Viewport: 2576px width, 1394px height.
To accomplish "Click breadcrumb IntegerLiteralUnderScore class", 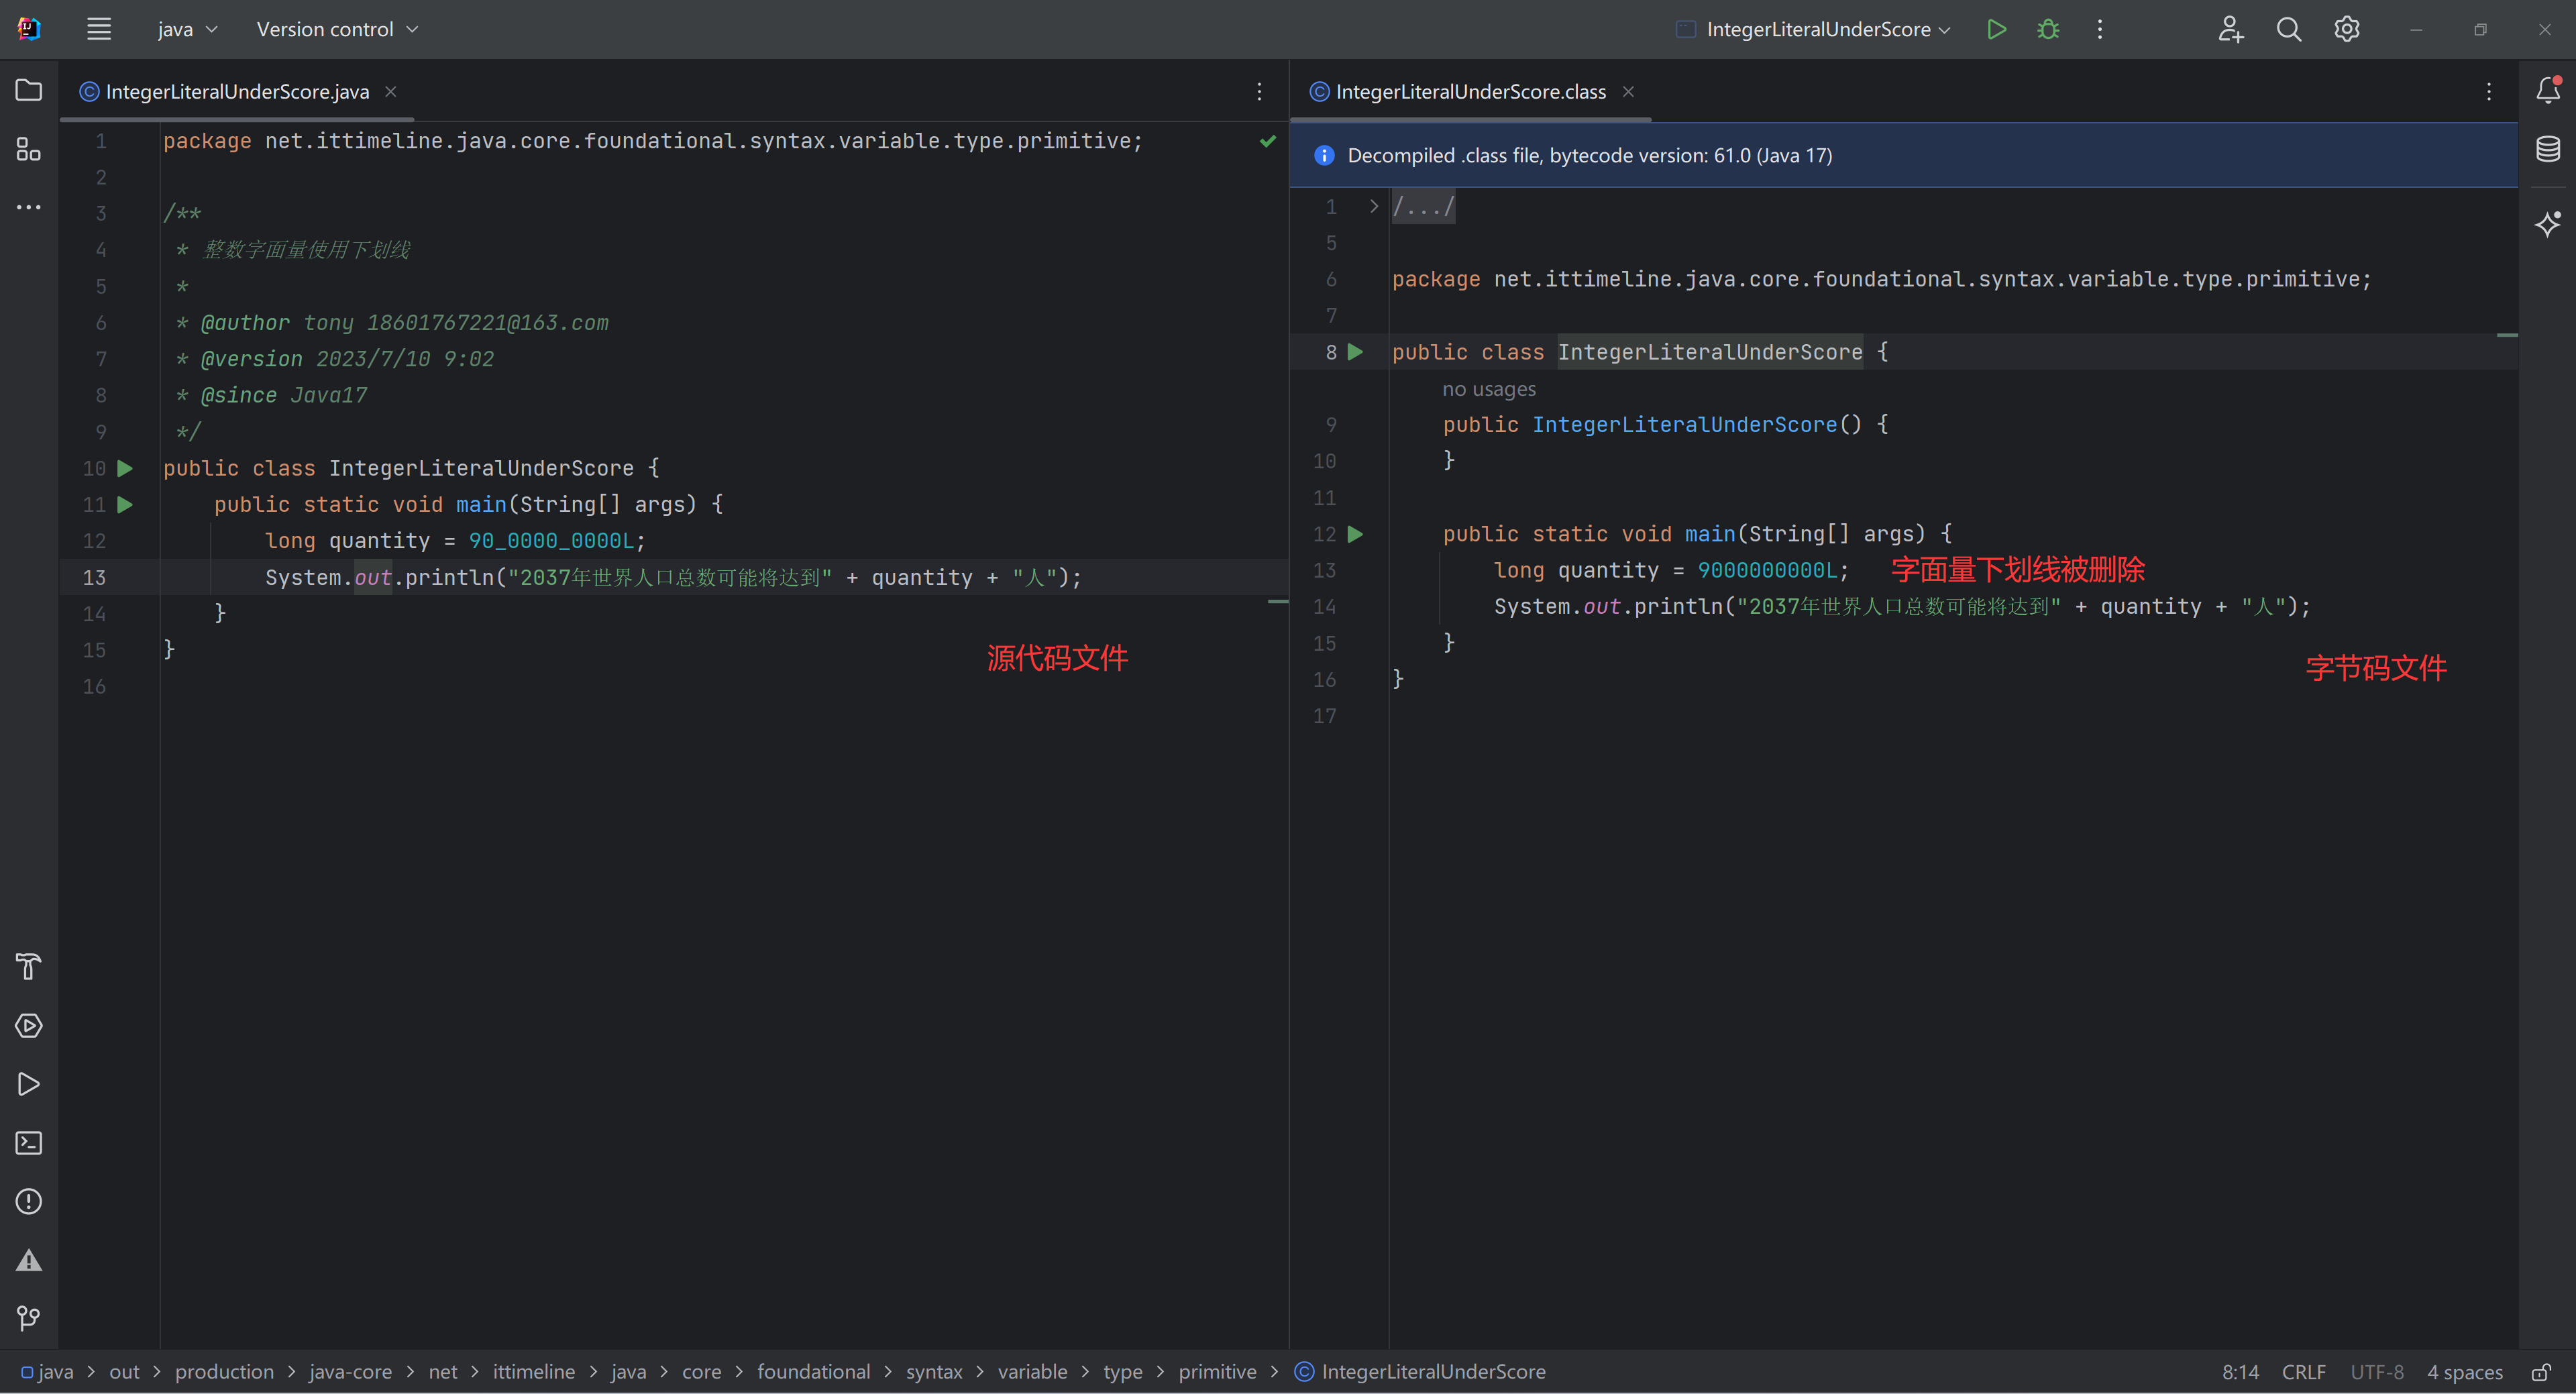I will point(1420,1372).
